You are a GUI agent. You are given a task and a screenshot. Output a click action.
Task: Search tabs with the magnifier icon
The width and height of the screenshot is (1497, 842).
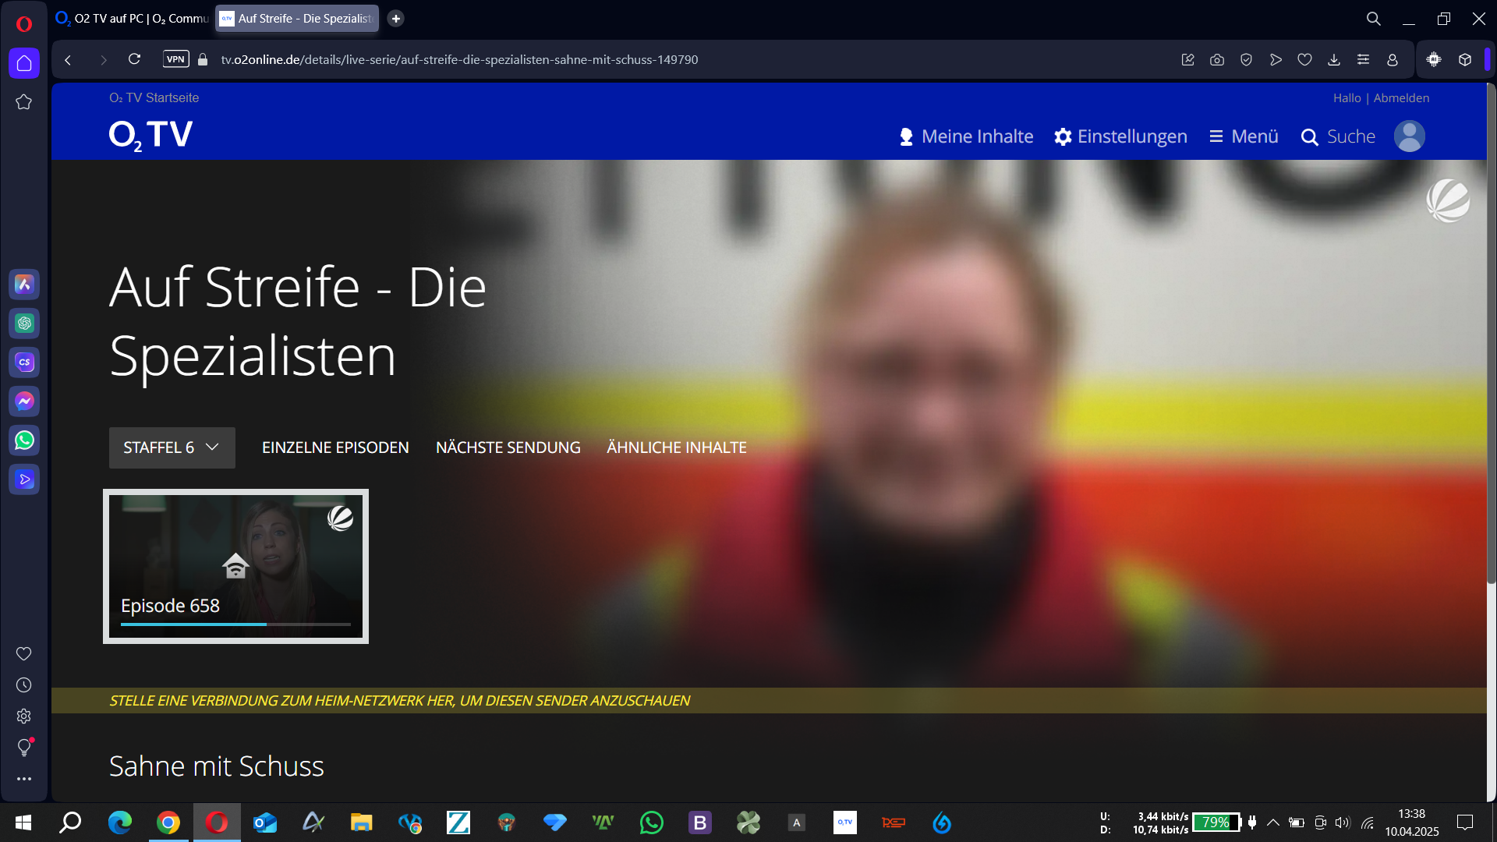(x=1374, y=19)
